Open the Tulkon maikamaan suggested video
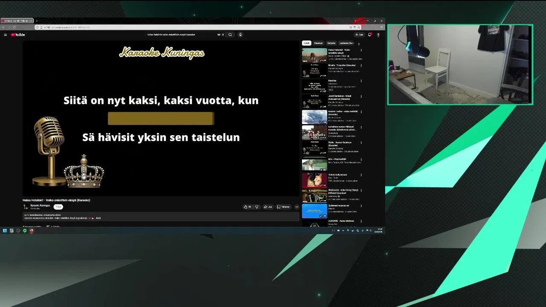The image size is (546, 307). [x=314, y=180]
